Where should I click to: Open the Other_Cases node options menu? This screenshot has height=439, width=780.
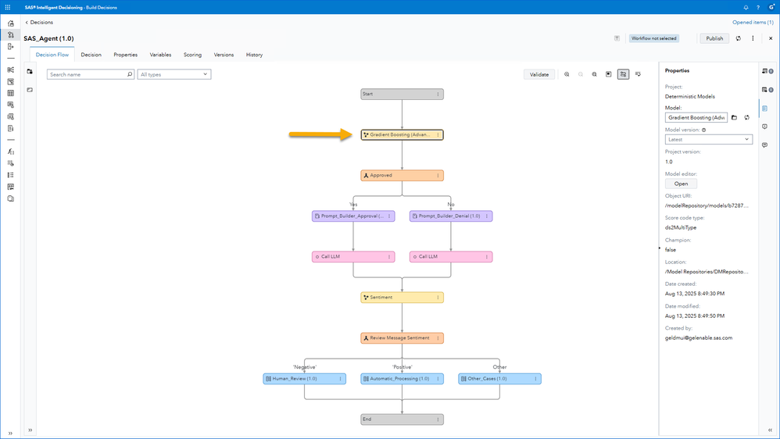[x=535, y=379]
